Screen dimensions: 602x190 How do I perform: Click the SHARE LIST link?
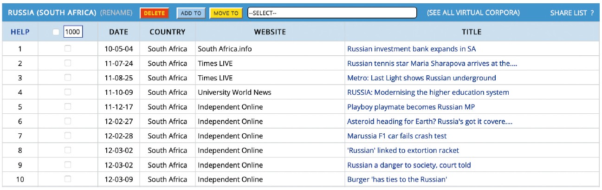569,13
